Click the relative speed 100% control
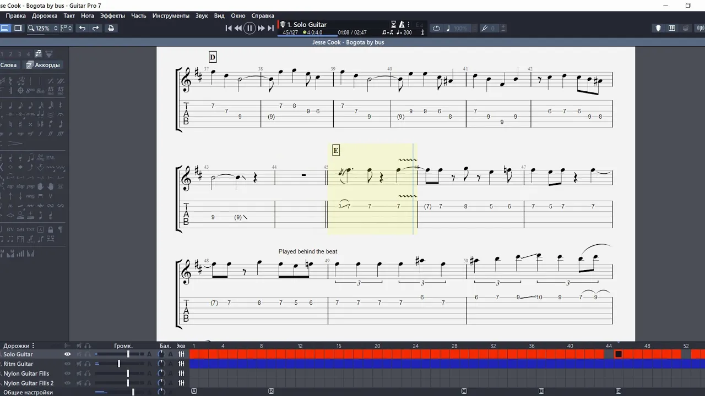 click(x=457, y=28)
